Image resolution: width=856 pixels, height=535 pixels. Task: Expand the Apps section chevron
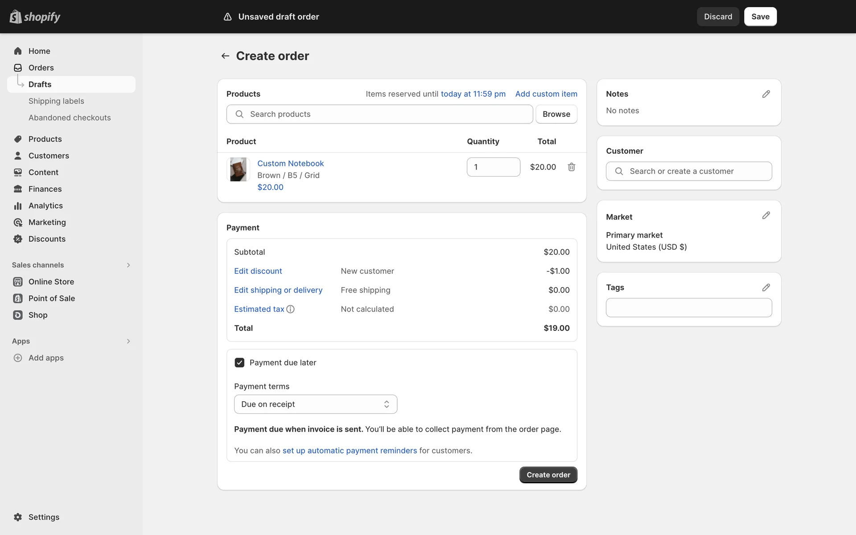(x=128, y=341)
